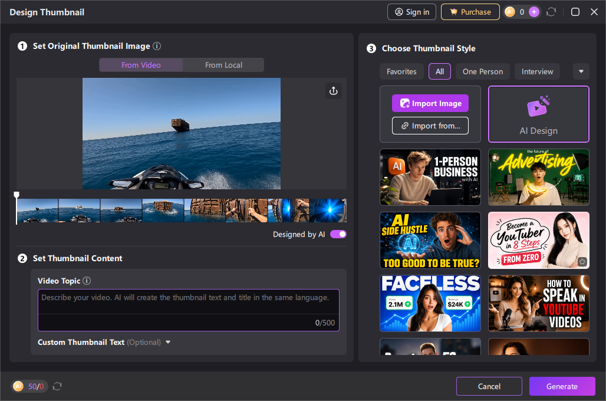Favorite the Become a YouTuber template star
The width and height of the screenshot is (606, 401).
pyautogui.click(x=582, y=261)
